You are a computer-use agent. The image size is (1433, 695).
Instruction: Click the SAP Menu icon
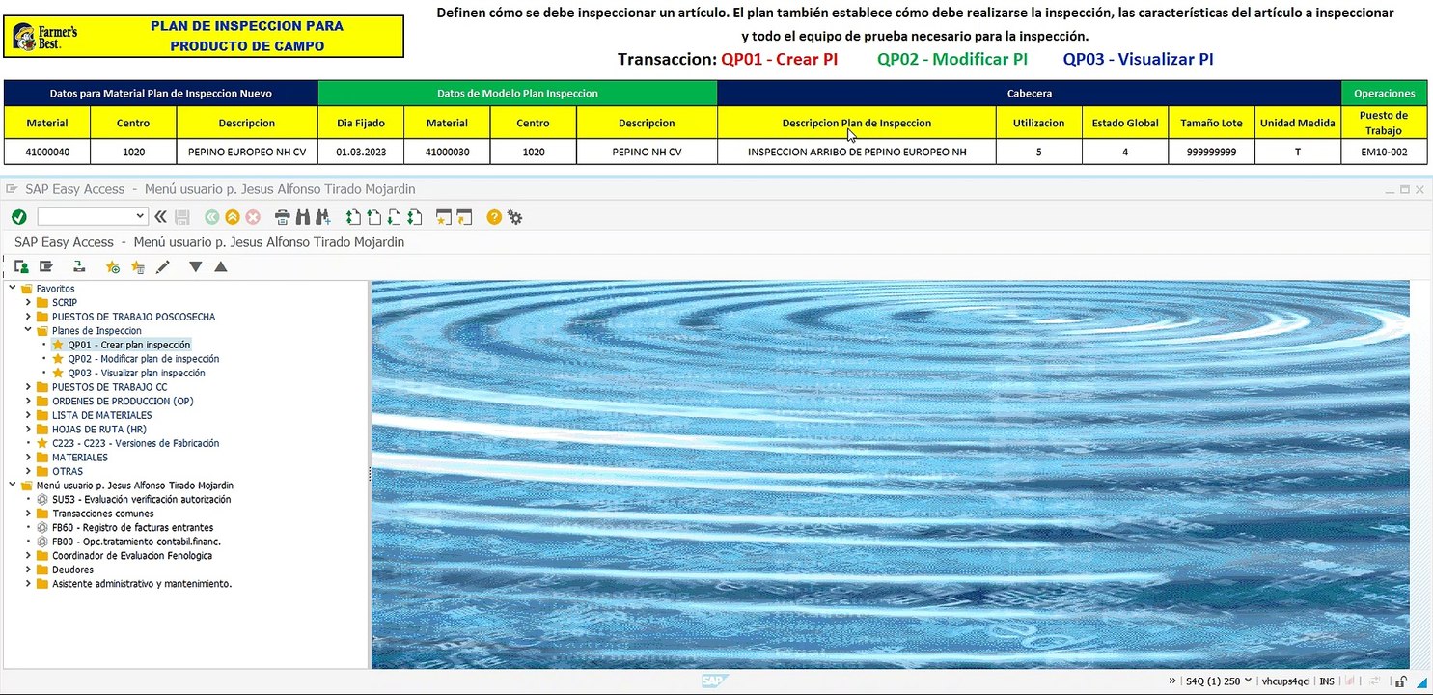point(45,266)
